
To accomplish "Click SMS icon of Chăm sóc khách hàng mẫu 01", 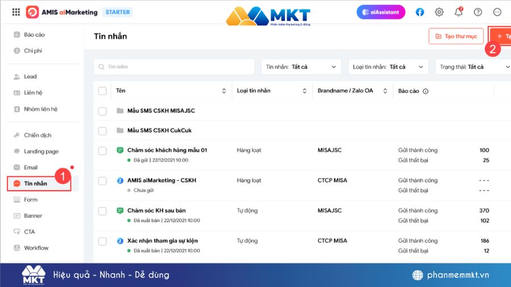I will coord(120,150).
